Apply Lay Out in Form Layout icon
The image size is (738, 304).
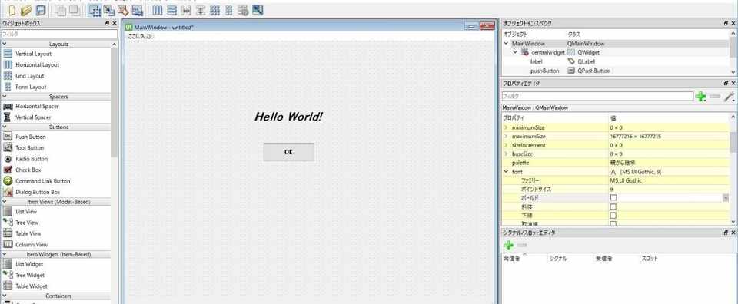coord(229,10)
